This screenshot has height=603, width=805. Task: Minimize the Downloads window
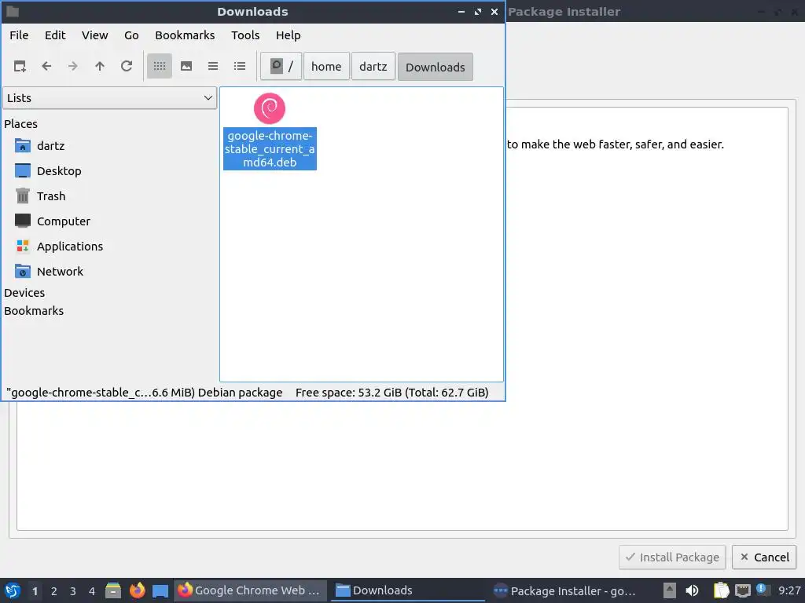(461, 11)
